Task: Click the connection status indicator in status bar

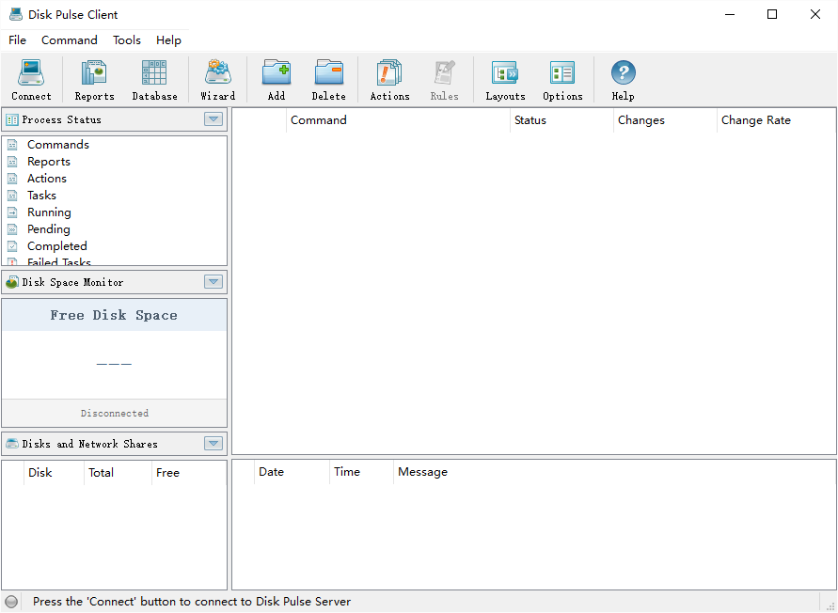Action: (11, 602)
